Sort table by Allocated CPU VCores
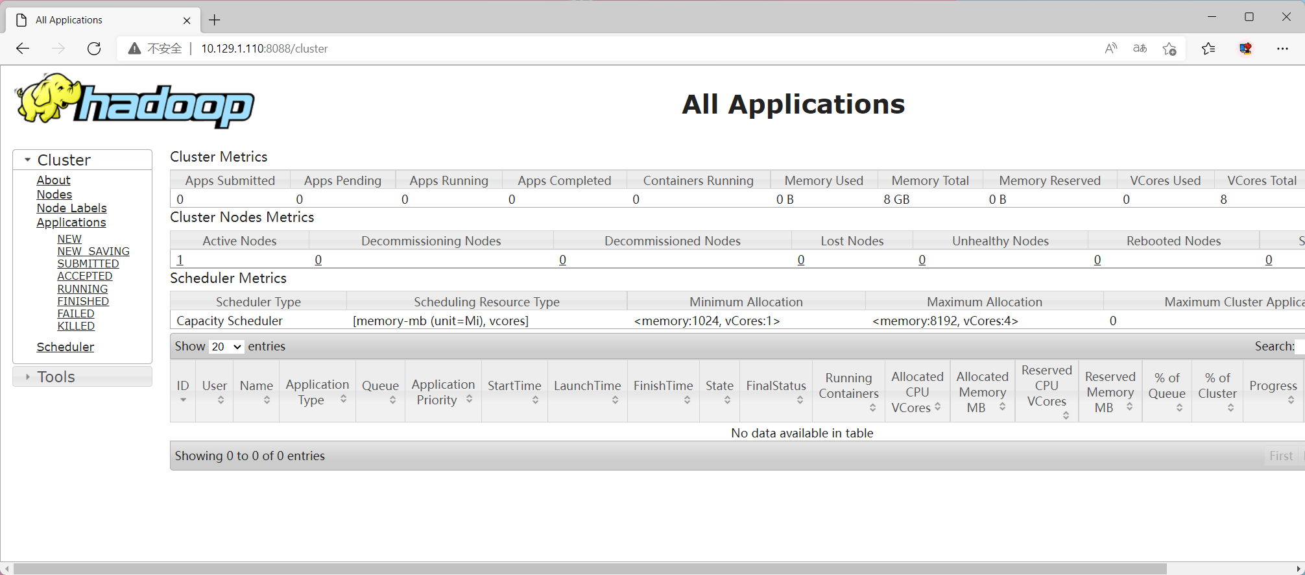 pyautogui.click(x=917, y=391)
